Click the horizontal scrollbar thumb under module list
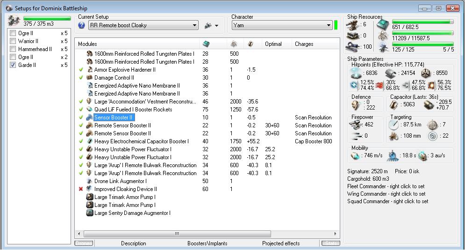The height and width of the screenshot is (250, 465). pos(177,234)
